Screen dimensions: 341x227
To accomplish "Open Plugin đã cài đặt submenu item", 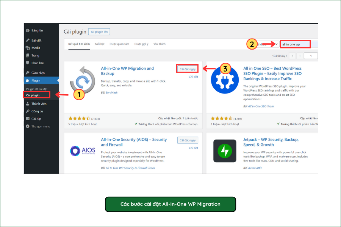I will (x=37, y=89).
